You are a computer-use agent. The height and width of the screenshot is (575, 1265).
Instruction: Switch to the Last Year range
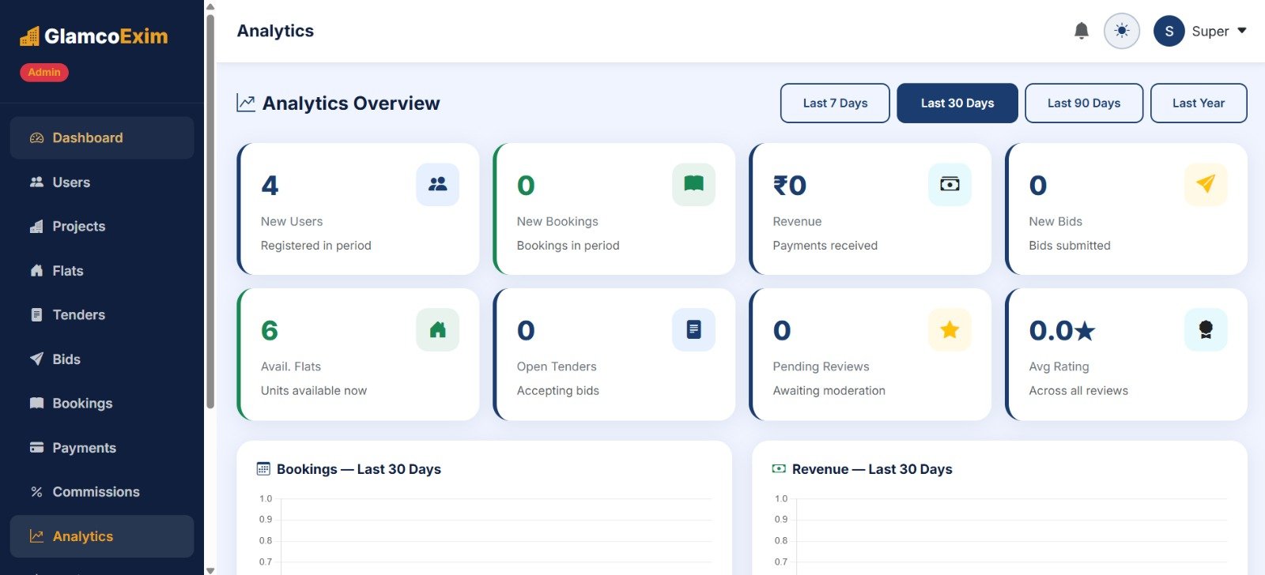click(x=1198, y=103)
